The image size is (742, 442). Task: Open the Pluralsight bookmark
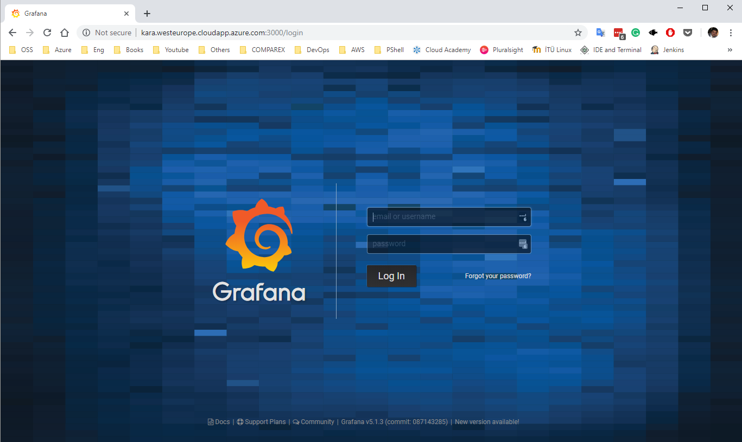[502, 50]
